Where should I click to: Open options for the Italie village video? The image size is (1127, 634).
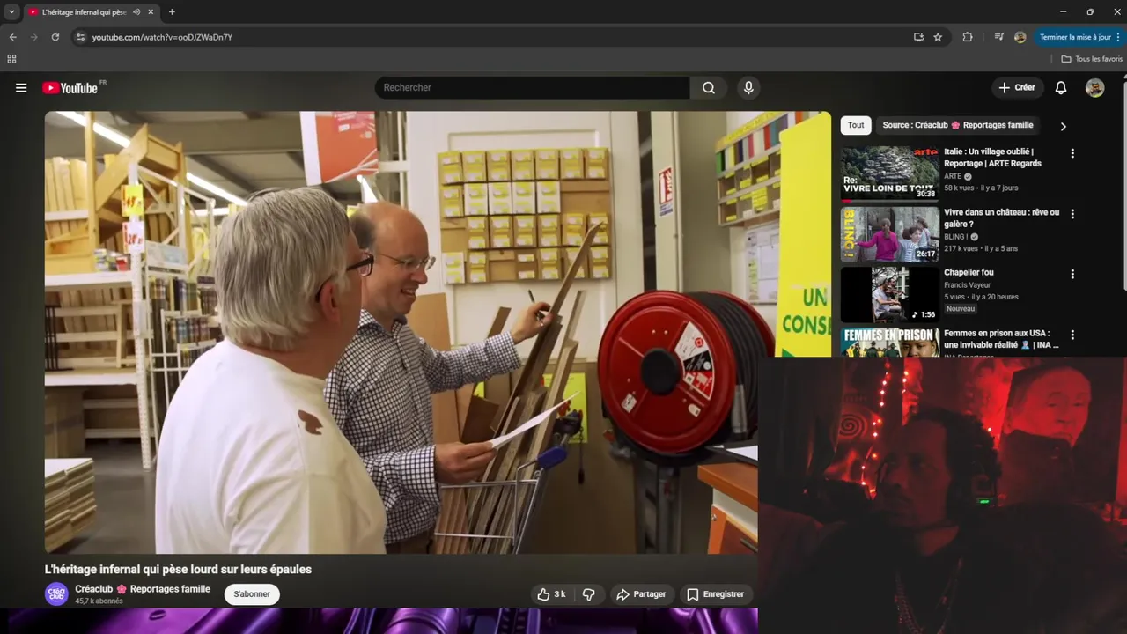coord(1072,153)
